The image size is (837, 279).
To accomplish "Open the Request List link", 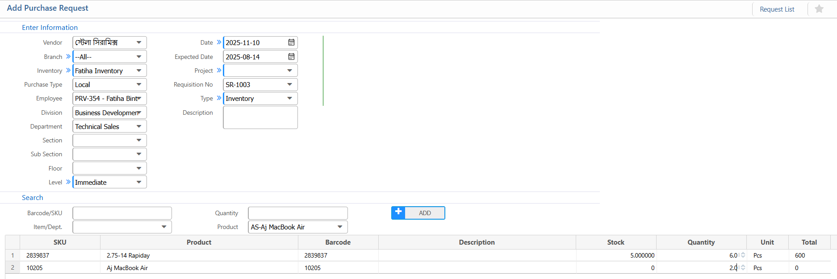I will point(777,9).
